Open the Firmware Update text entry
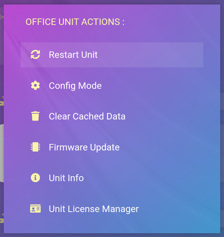Screen dimensions: 224x237 (x=84, y=147)
